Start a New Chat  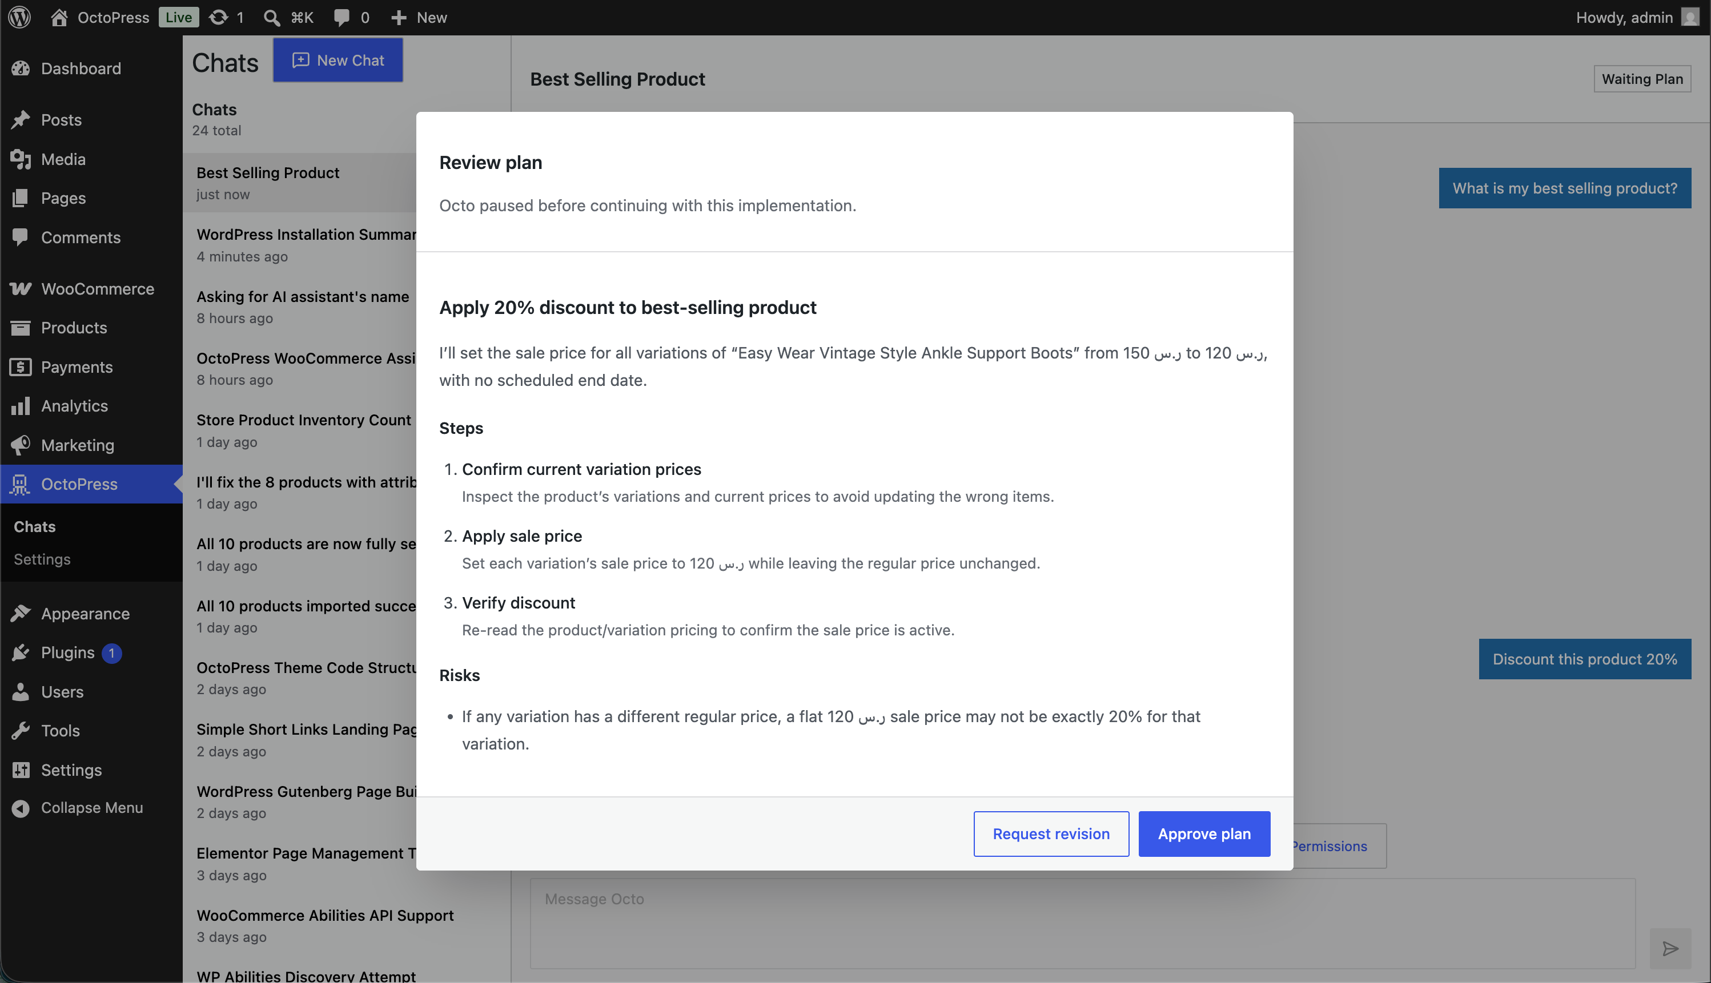point(338,60)
